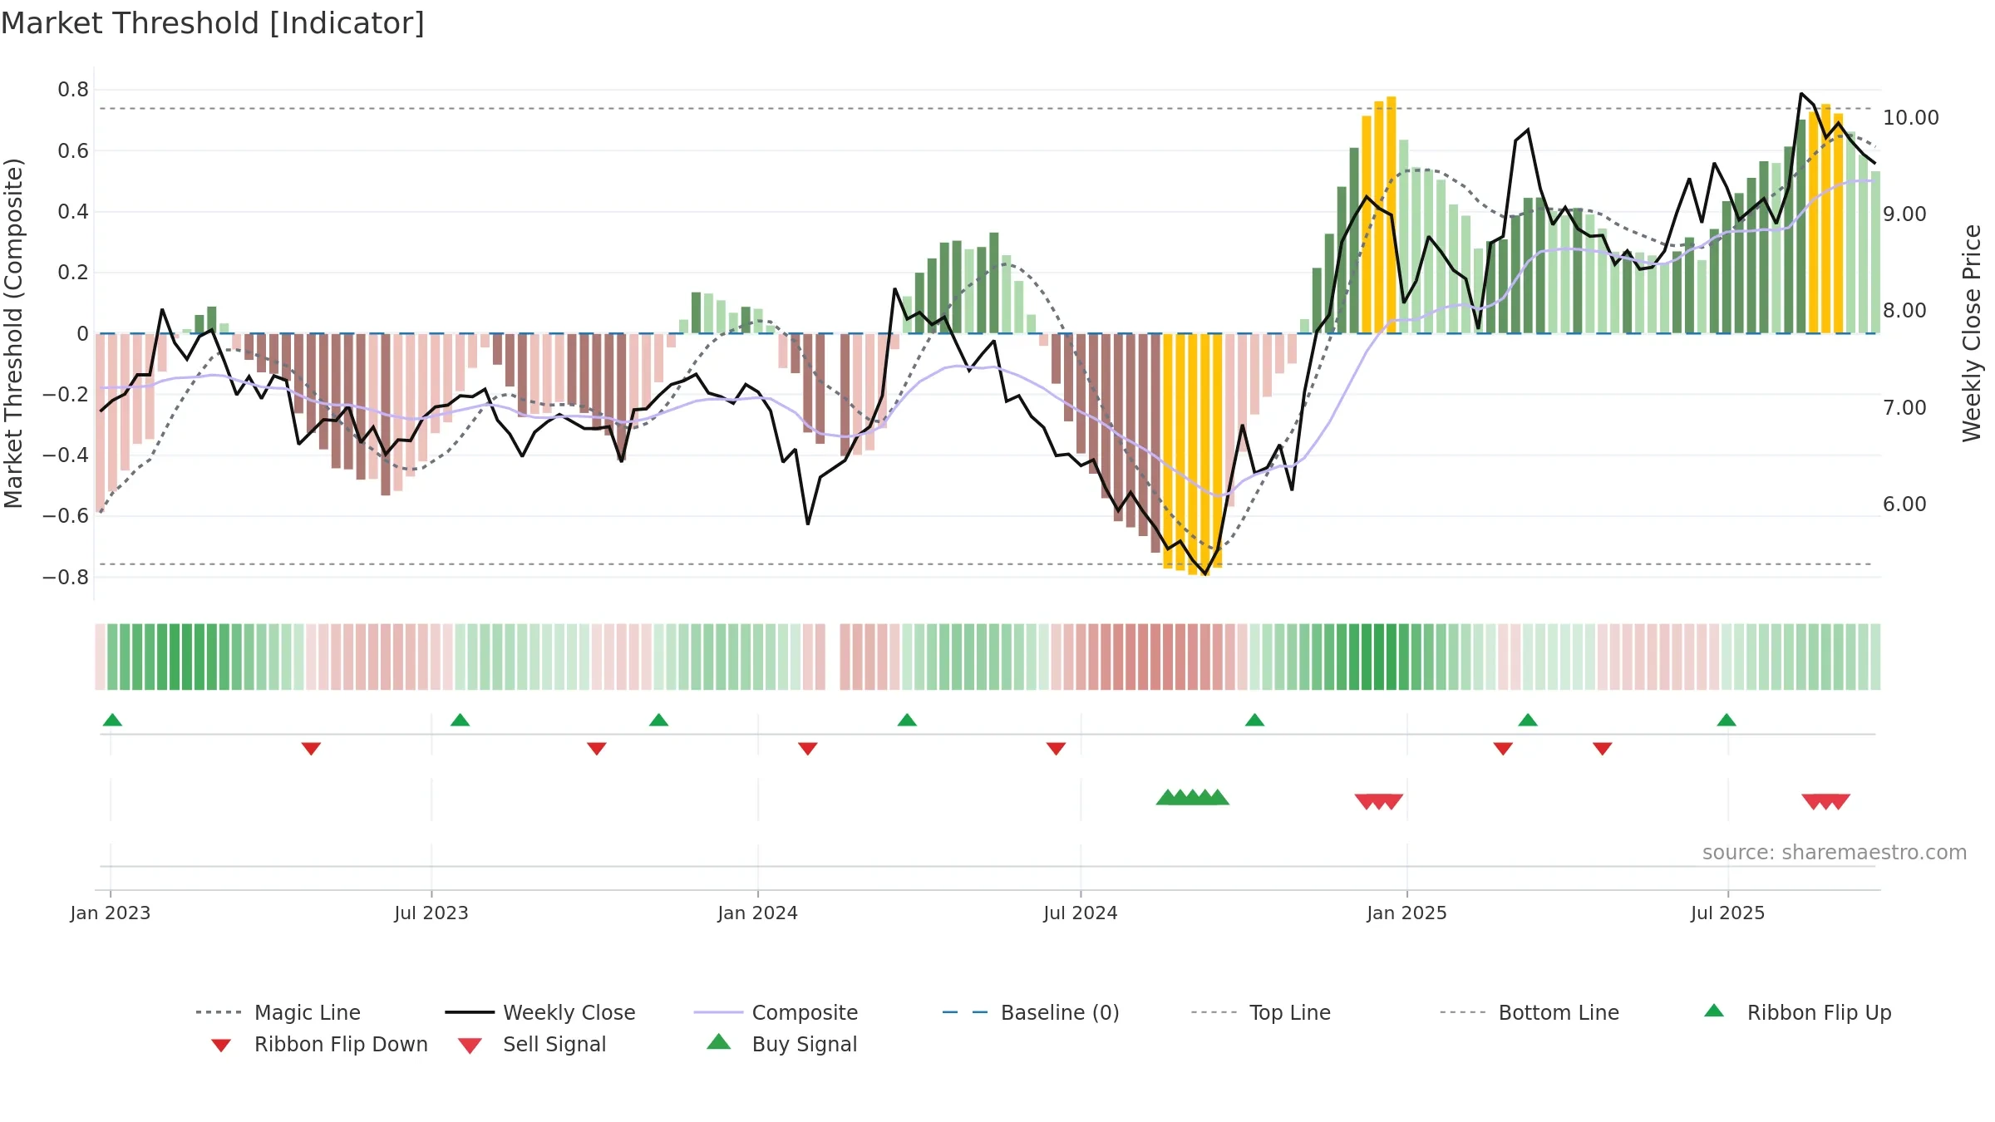Click the ribbon flip down marker near Feb 2025
The height and width of the screenshot is (1122, 1995).
tap(1503, 749)
